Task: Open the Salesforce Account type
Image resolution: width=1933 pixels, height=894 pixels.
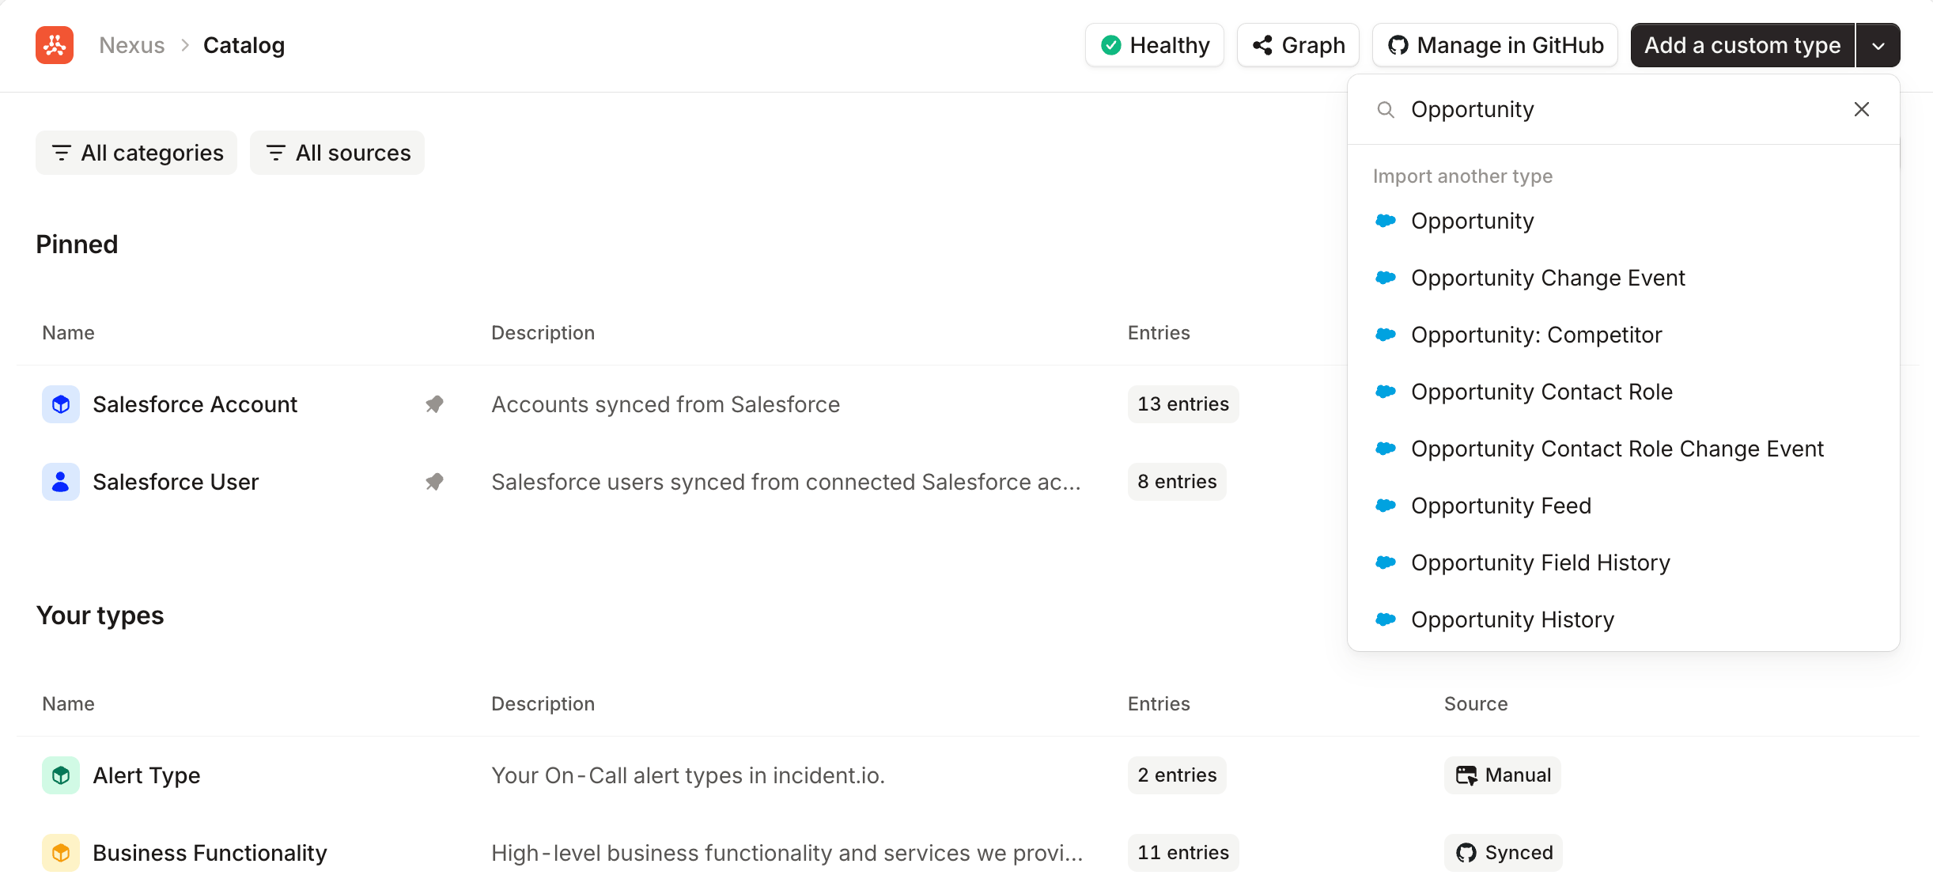Action: (195, 404)
